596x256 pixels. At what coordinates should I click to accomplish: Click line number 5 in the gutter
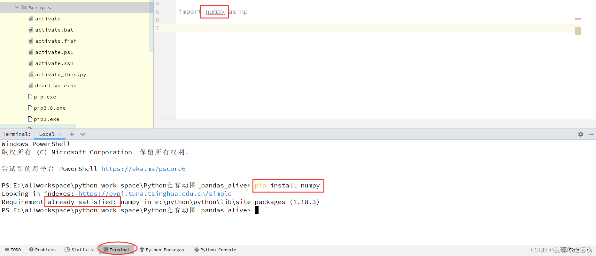(158, 12)
